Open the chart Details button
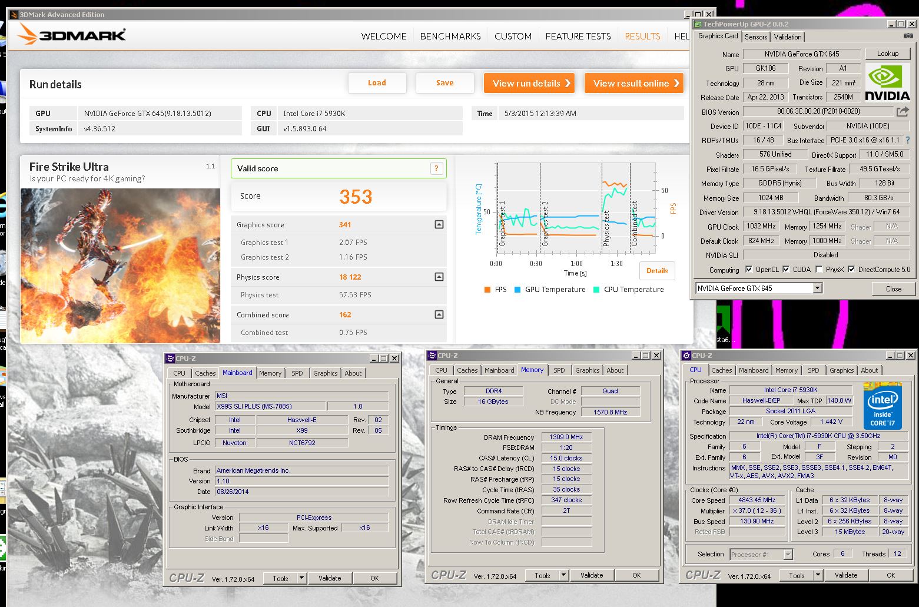Screen dimensions: 919x607 click(x=657, y=271)
